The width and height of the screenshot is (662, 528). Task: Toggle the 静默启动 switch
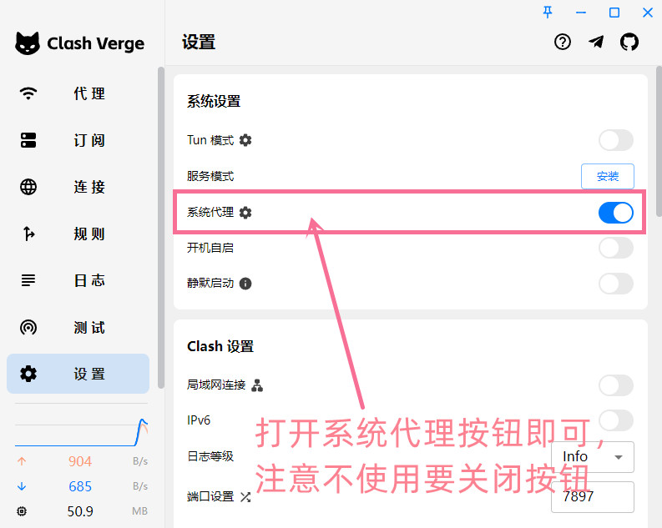(615, 284)
